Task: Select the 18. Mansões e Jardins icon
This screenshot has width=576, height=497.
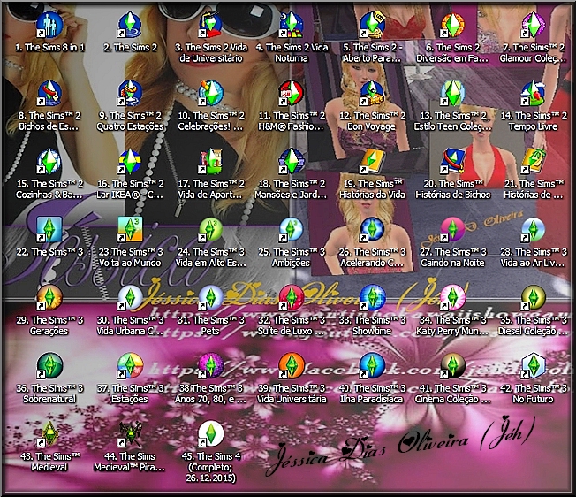Action: (x=292, y=161)
